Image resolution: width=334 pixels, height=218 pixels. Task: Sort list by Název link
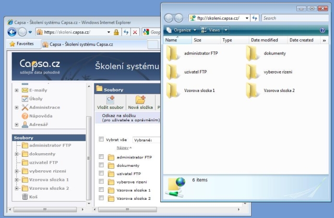click(123, 147)
